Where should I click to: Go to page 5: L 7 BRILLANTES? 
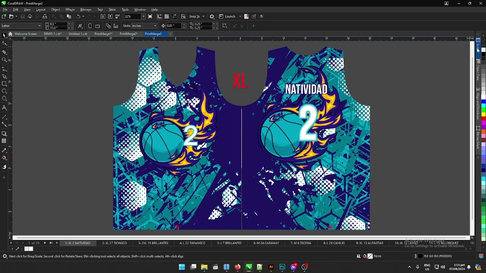point(229,243)
